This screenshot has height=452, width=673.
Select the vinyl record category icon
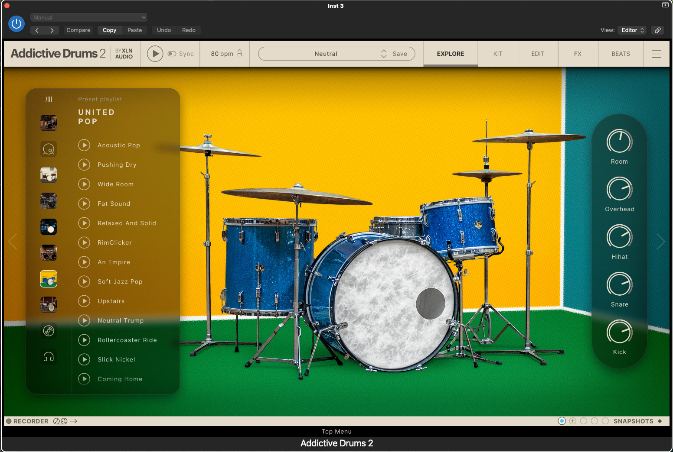(48, 331)
